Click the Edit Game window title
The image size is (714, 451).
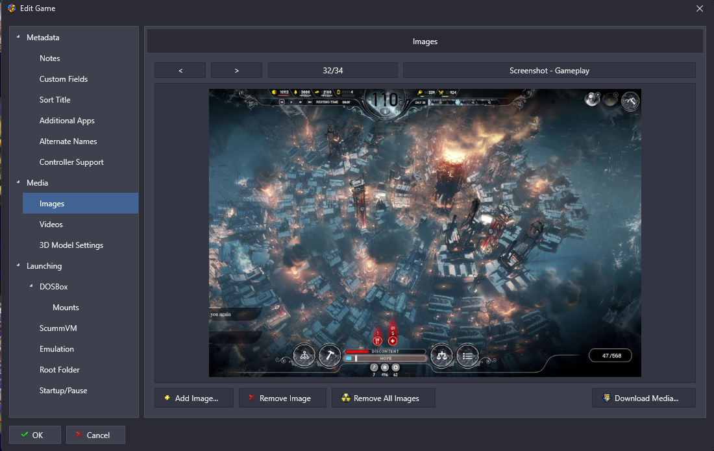[38, 8]
